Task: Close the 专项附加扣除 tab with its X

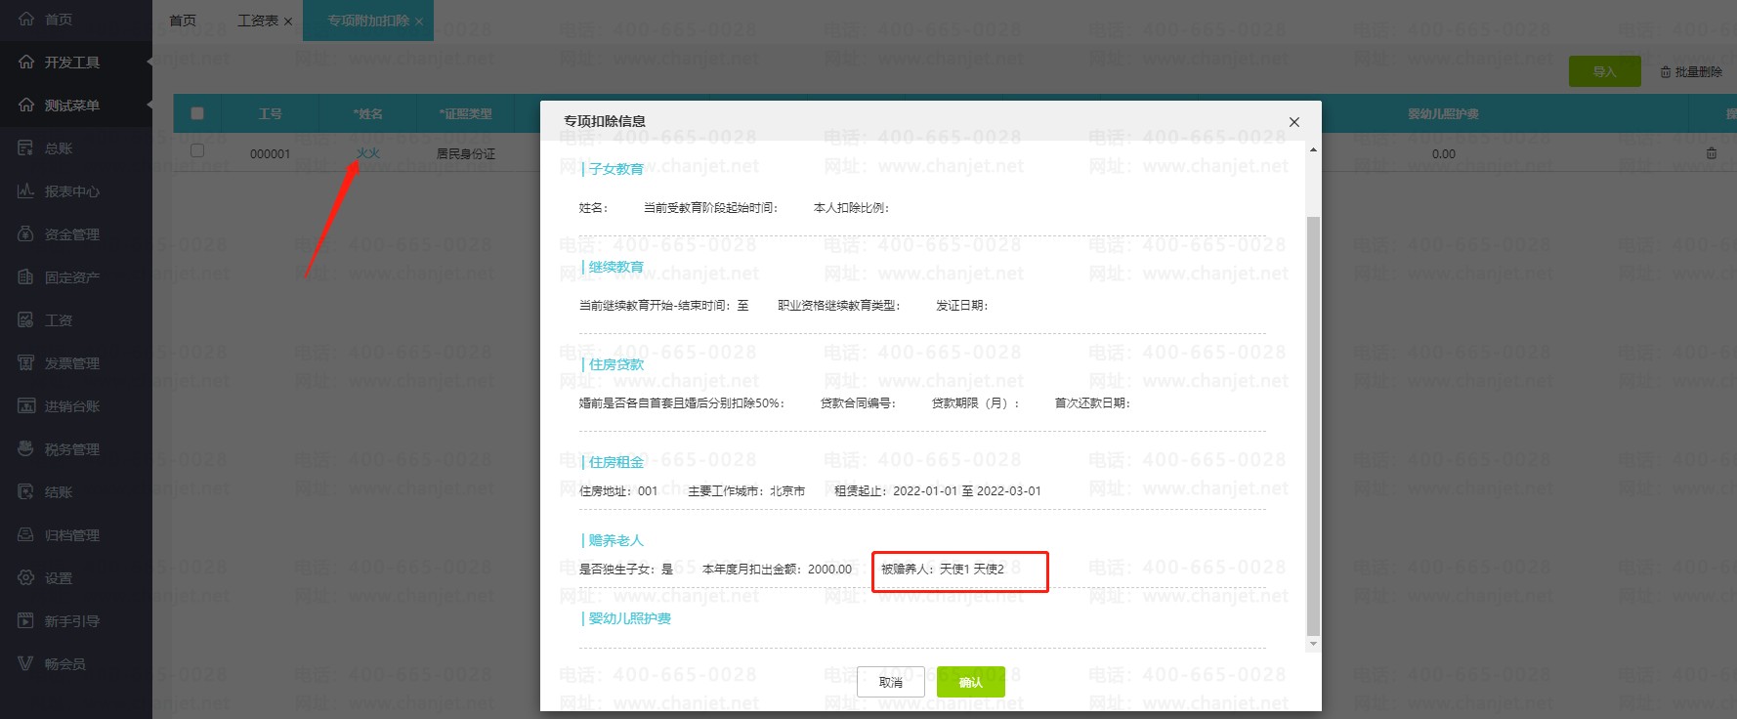Action: click(419, 21)
